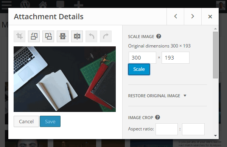Save the edited image
This screenshot has width=227, height=147.
(x=50, y=121)
